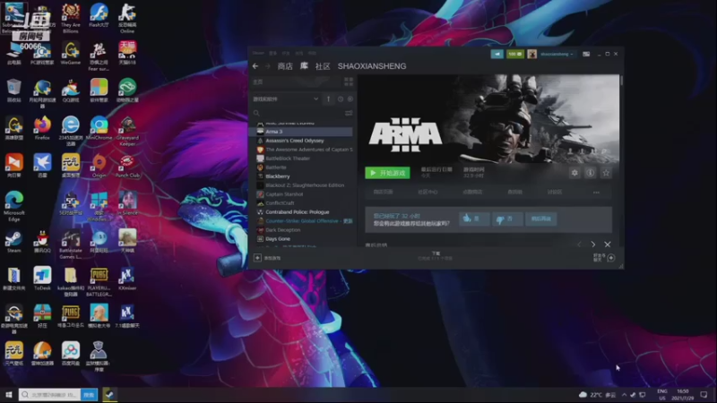Screen dimensions: 717x403
Task: Open MiniChrome desktop shortcut
Action: tap(99, 128)
